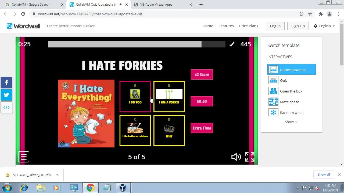This screenshot has width=344, height=193.
Task: Click the I Hate Everything book image
Action: [86, 113]
